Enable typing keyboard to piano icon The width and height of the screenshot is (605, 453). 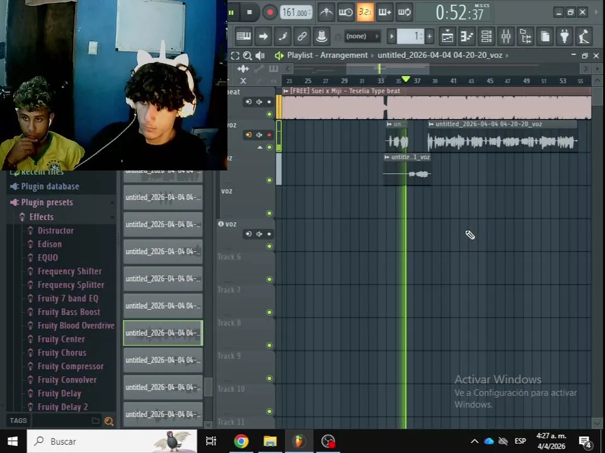(243, 36)
